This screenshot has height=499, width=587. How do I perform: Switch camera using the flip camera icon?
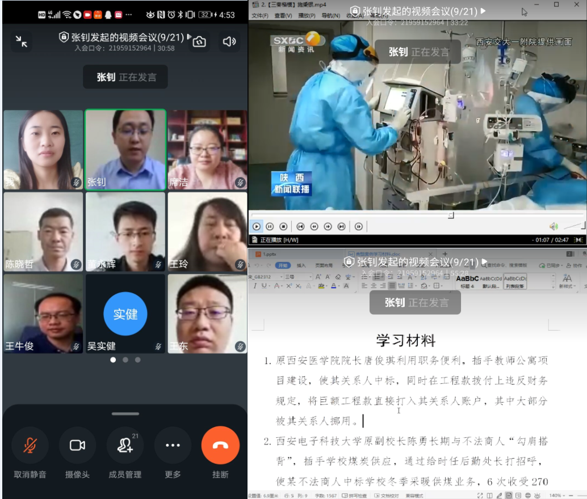(x=199, y=41)
